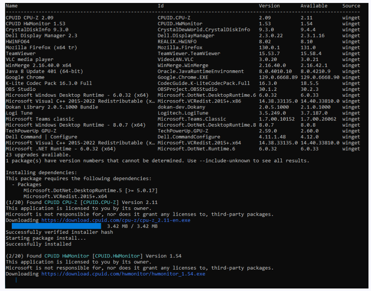
Task: Click the Logitech.LogiTune package Id
Action: (x=183, y=113)
